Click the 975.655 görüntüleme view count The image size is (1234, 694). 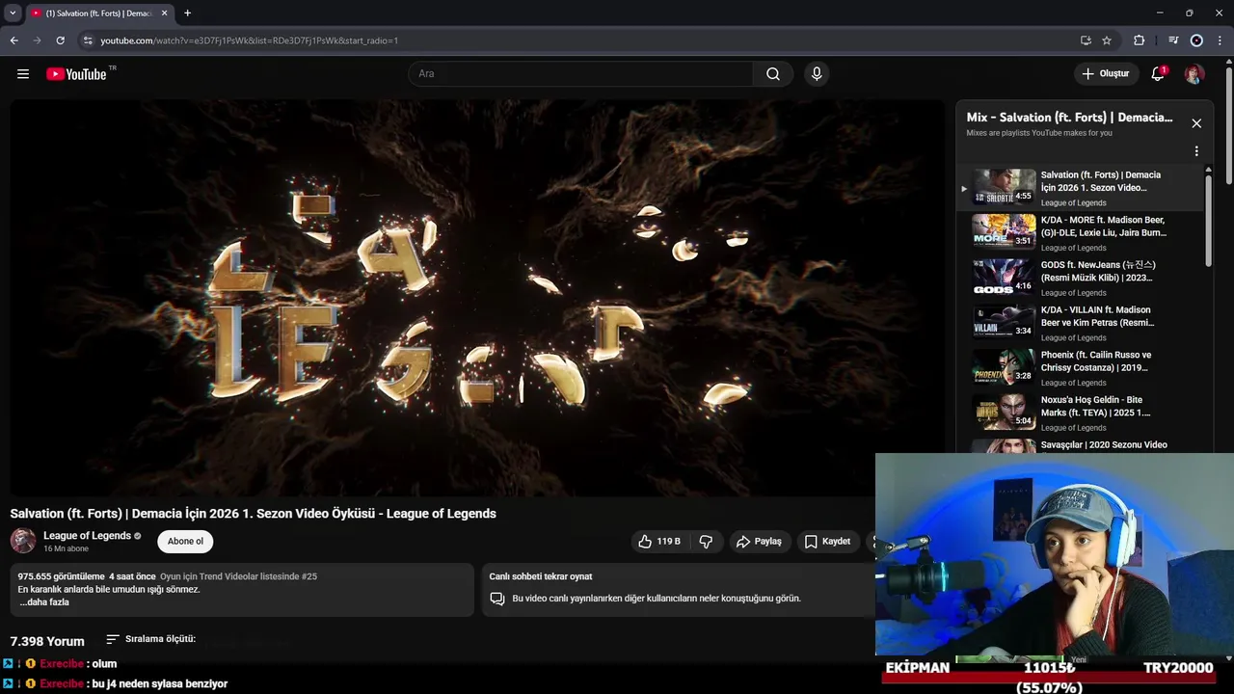61,576
